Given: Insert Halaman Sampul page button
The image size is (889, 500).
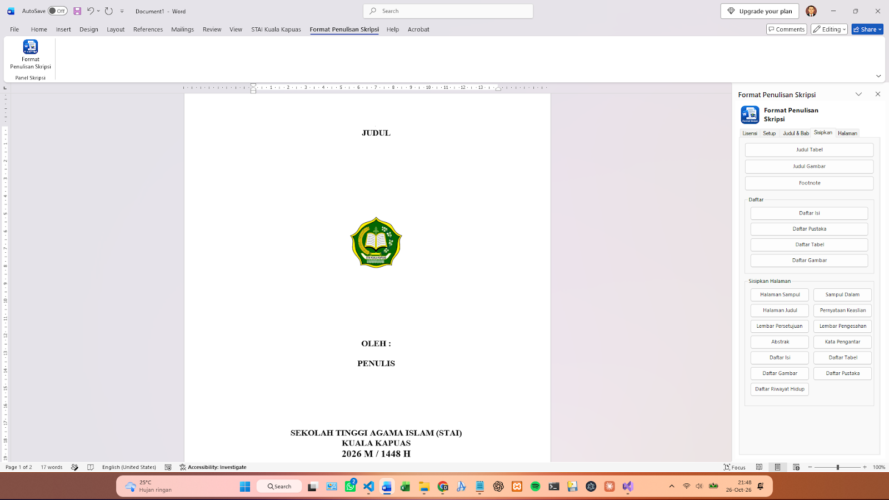Looking at the screenshot, I should pyautogui.click(x=780, y=295).
